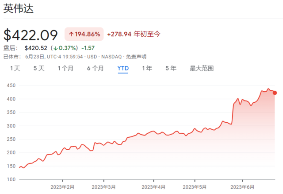Click the 2023年2月 axis label

point(62,187)
